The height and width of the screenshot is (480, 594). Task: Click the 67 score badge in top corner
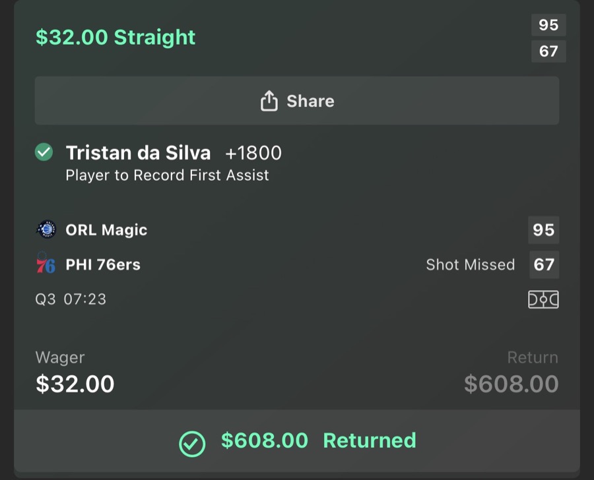[548, 51]
